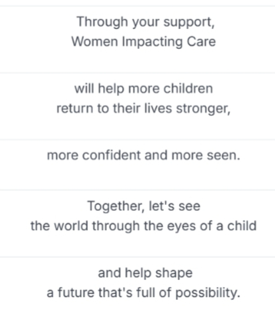This screenshot has height=315, width=275.
Task: Select the 'will help more children' line
Action: (x=143, y=89)
